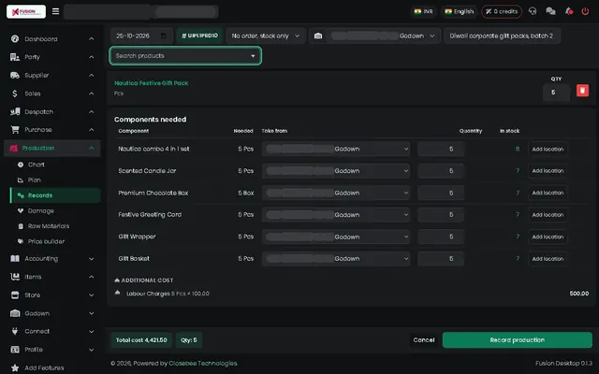Open the English language selector
The image size is (599, 374).
459,11
